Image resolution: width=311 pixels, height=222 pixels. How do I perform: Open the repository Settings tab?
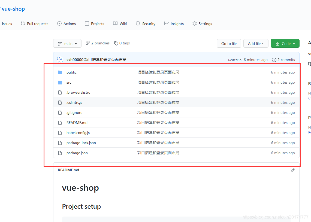[202, 24]
